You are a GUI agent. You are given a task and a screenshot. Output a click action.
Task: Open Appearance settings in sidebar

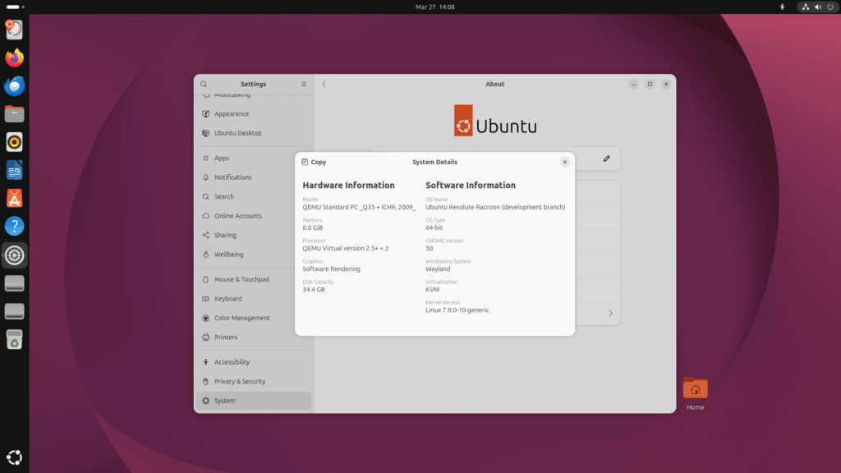[x=231, y=114]
